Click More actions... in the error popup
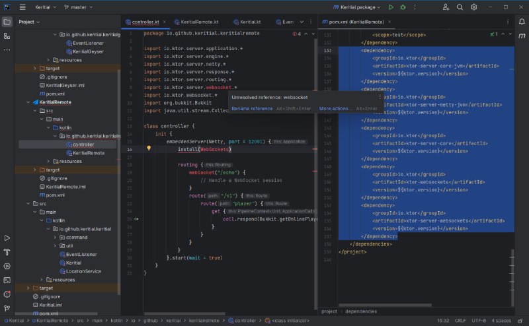 pos(335,108)
